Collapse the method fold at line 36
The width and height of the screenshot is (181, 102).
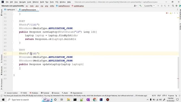click(12, 32)
